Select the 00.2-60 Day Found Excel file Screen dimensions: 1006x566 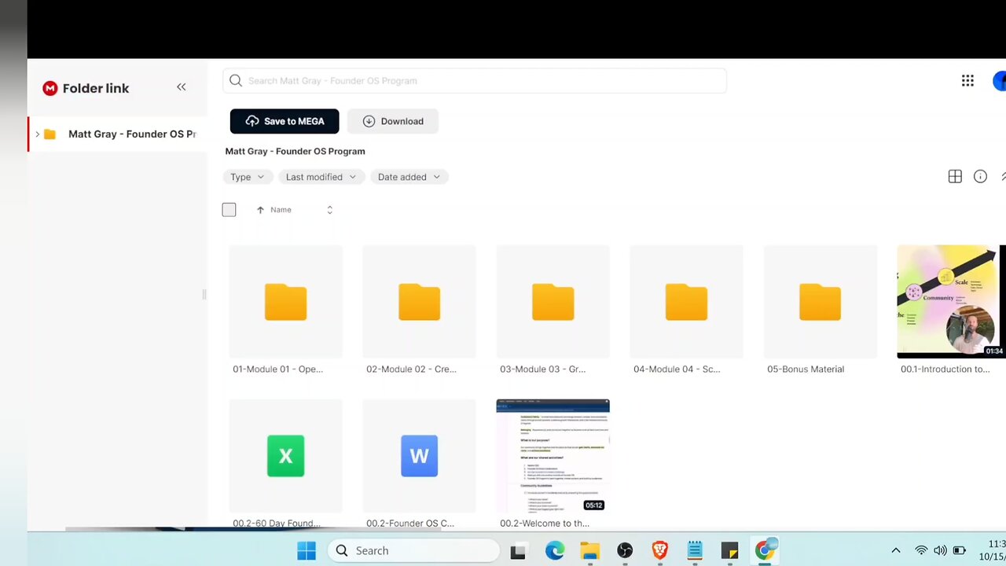pos(285,456)
